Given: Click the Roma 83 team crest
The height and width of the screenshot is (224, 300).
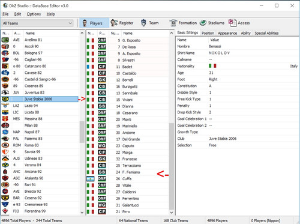Looking at the screenshot, I should point(5,145).
